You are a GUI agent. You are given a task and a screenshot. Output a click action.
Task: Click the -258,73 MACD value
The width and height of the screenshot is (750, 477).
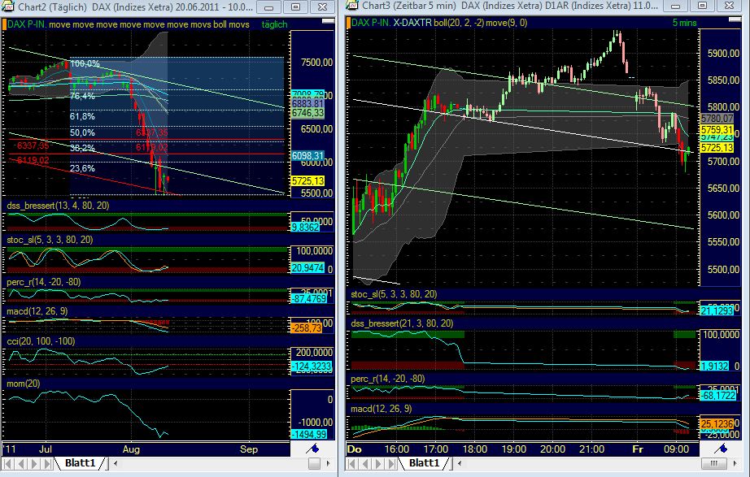[x=307, y=327]
